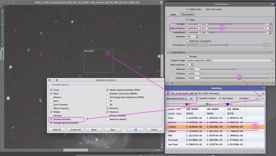Select CIE L*a*b* mode radio button
Screen dimensions: 276x156
204,9
